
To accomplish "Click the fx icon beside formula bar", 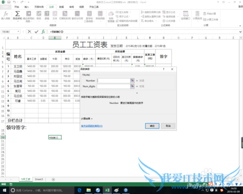I will [43, 32].
